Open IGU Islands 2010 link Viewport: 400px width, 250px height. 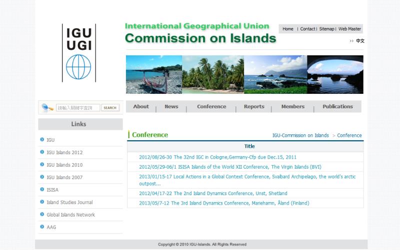point(64,165)
